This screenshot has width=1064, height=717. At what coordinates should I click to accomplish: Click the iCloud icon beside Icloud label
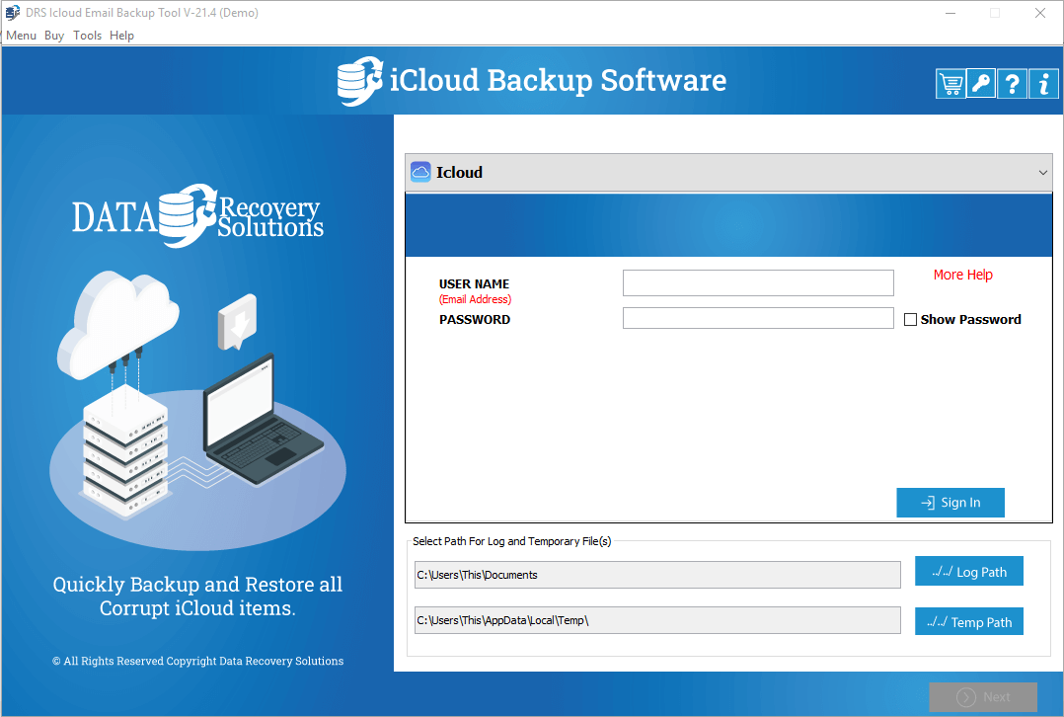click(420, 173)
